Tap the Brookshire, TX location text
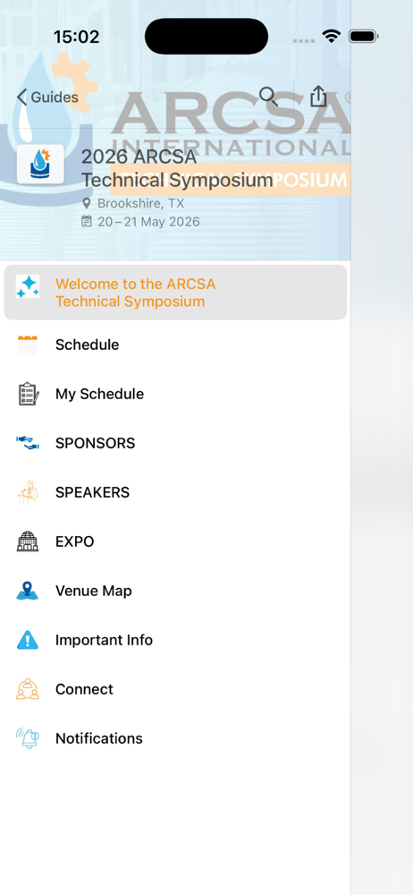 coord(140,203)
